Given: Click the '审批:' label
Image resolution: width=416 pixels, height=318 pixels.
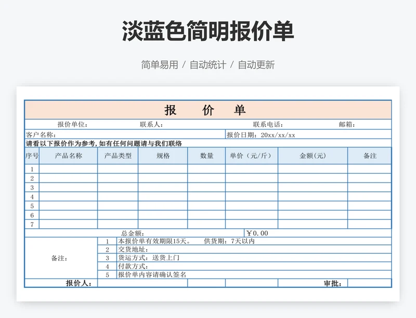Looking at the screenshot, I should click(332, 283).
